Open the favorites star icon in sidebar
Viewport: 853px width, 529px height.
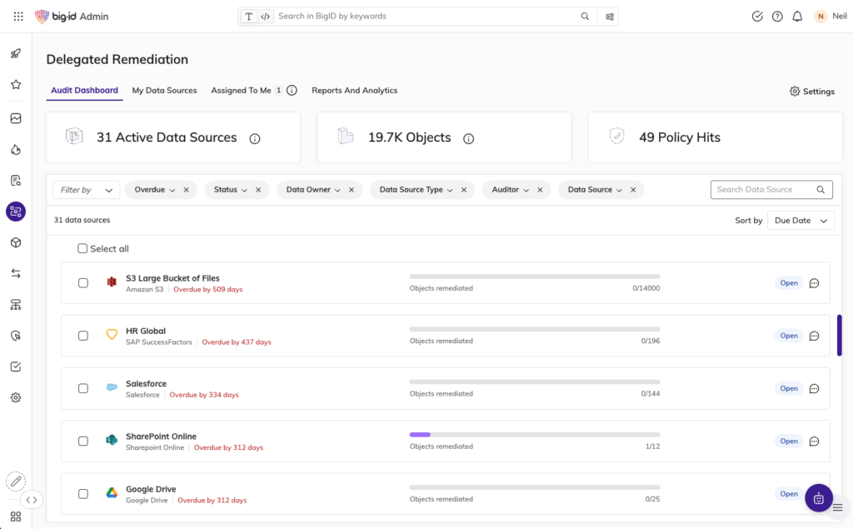tap(16, 85)
